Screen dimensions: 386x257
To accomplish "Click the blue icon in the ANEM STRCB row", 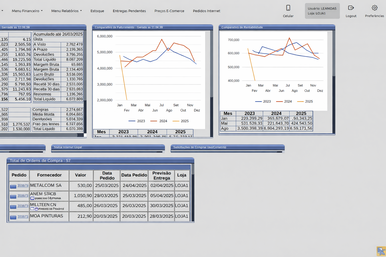I will pyautogui.click(x=13, y=197).
